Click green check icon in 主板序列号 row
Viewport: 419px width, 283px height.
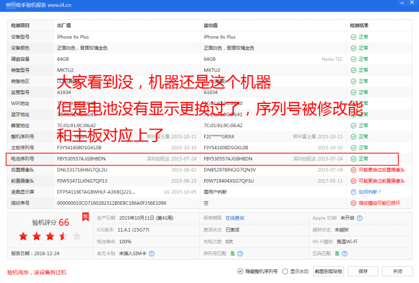point(353,147)
